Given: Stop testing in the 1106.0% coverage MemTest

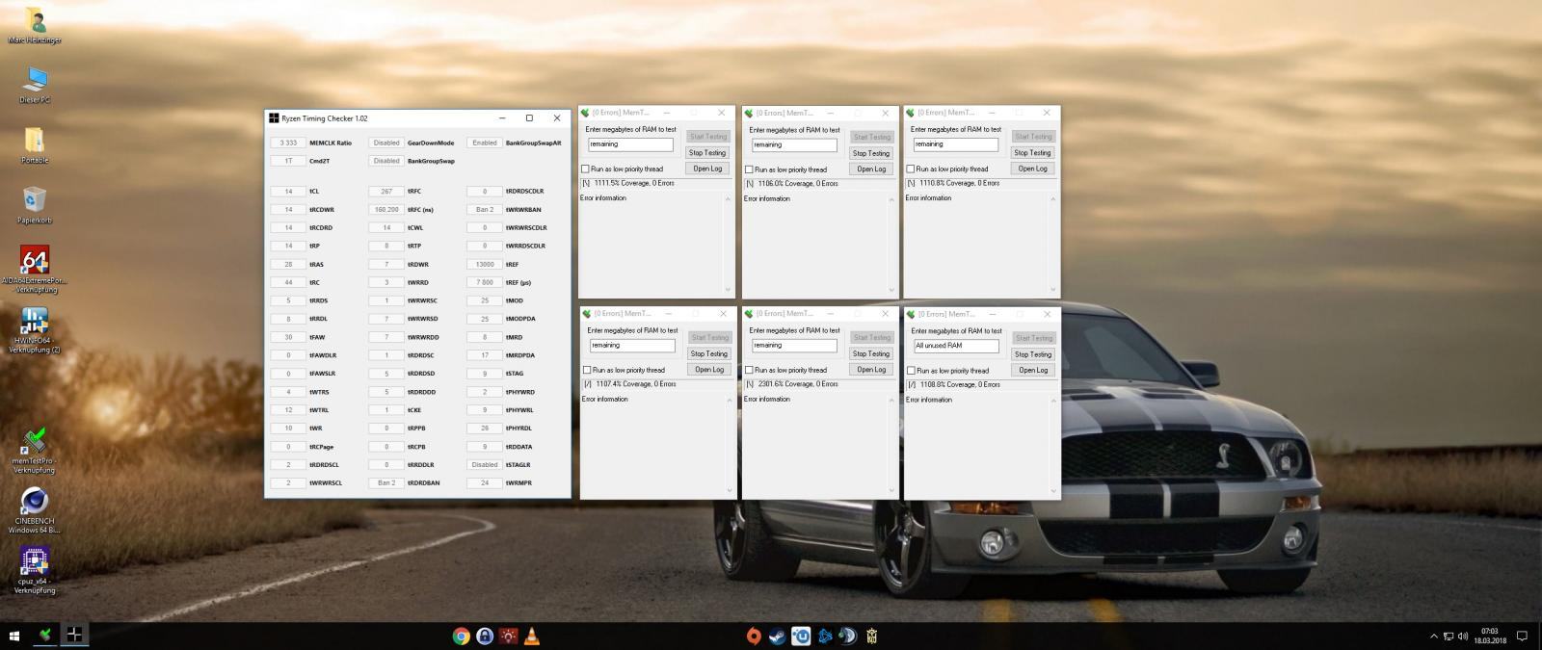Looking at the screenshot, I should (871, 153).
